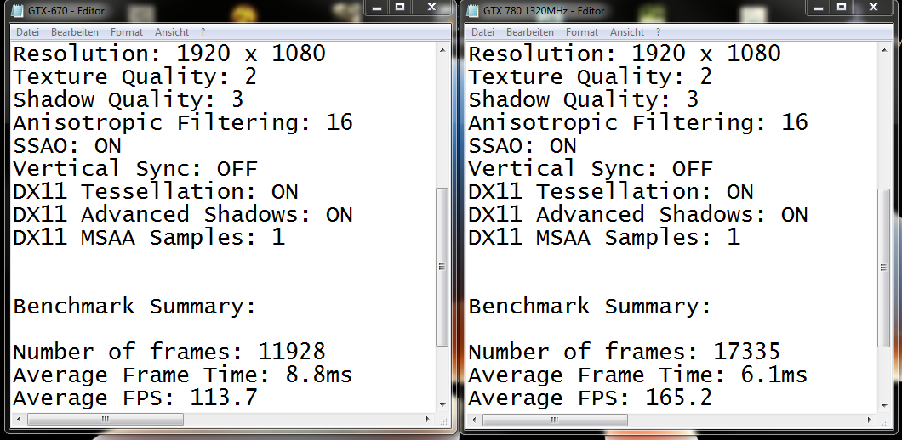Open Ansicht menu in GTX-670 window
The height and width of the screenshot is (440, 902).
tap(172, 33)
